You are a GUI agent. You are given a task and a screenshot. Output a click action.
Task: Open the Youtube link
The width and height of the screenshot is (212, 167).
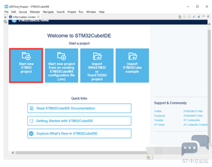159,120
